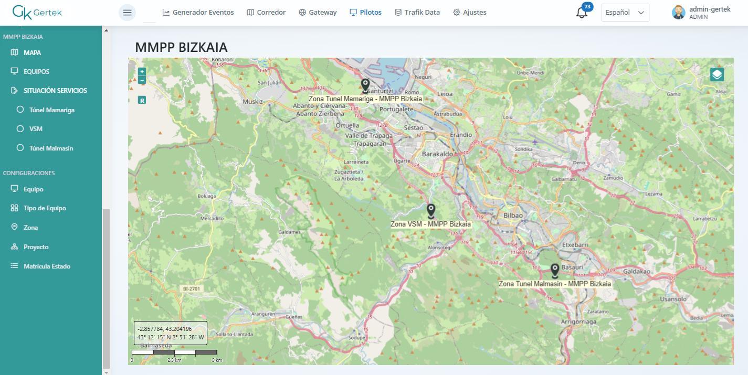Image resolution: width=748 pixels, height=375 pixels.
Task: Click the BI-2701 road sign on map
Action: 193,289
